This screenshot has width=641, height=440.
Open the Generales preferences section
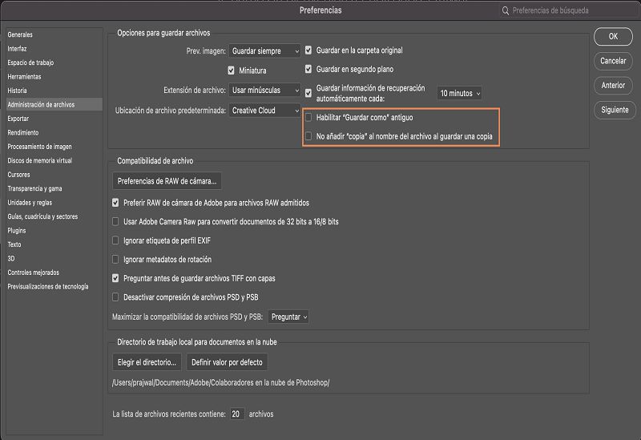click(54, 34)
